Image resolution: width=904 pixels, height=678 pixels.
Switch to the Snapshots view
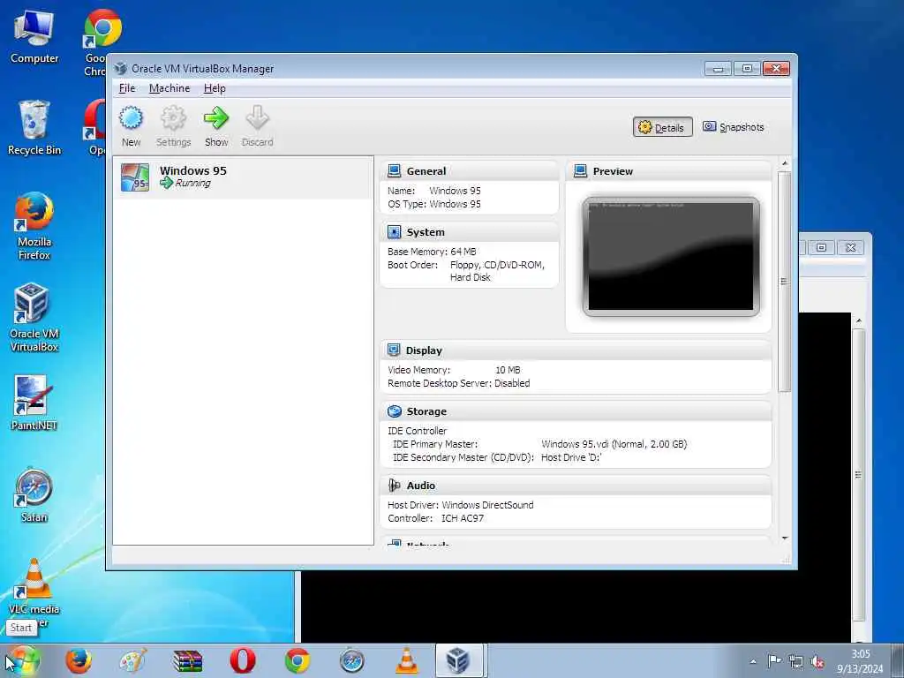(x=734, y=127)
